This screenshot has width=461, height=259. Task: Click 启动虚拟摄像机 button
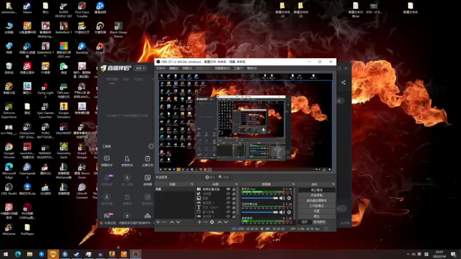pyautogui.click(x=316, y=200)
